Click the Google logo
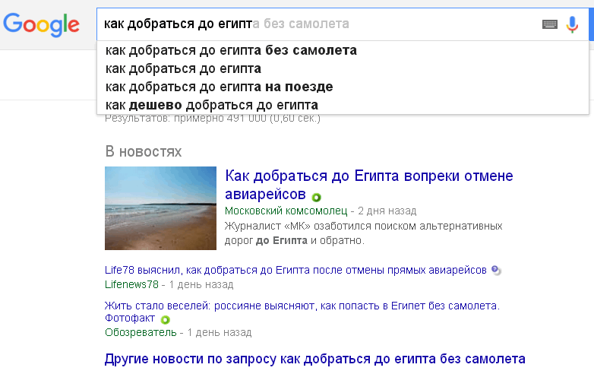The image size is (594, 374). click(x=41, y=24)
